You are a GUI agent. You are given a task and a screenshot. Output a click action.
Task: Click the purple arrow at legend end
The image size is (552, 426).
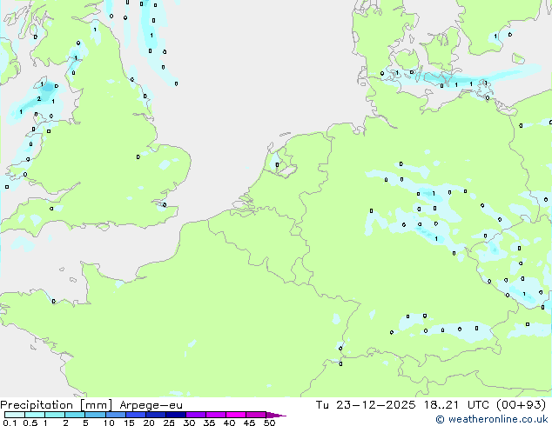276,415
